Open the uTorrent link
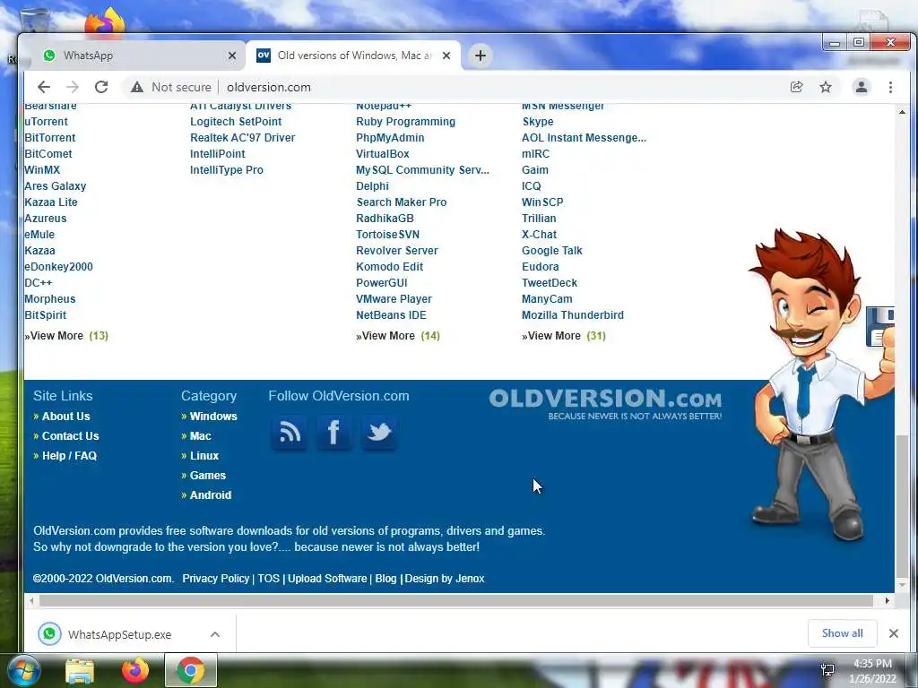 [47, 122]
